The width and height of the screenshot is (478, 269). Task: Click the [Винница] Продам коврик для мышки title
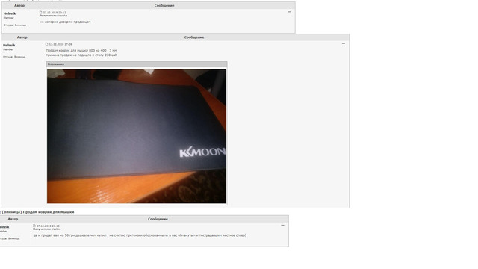(x=38, y=212)
